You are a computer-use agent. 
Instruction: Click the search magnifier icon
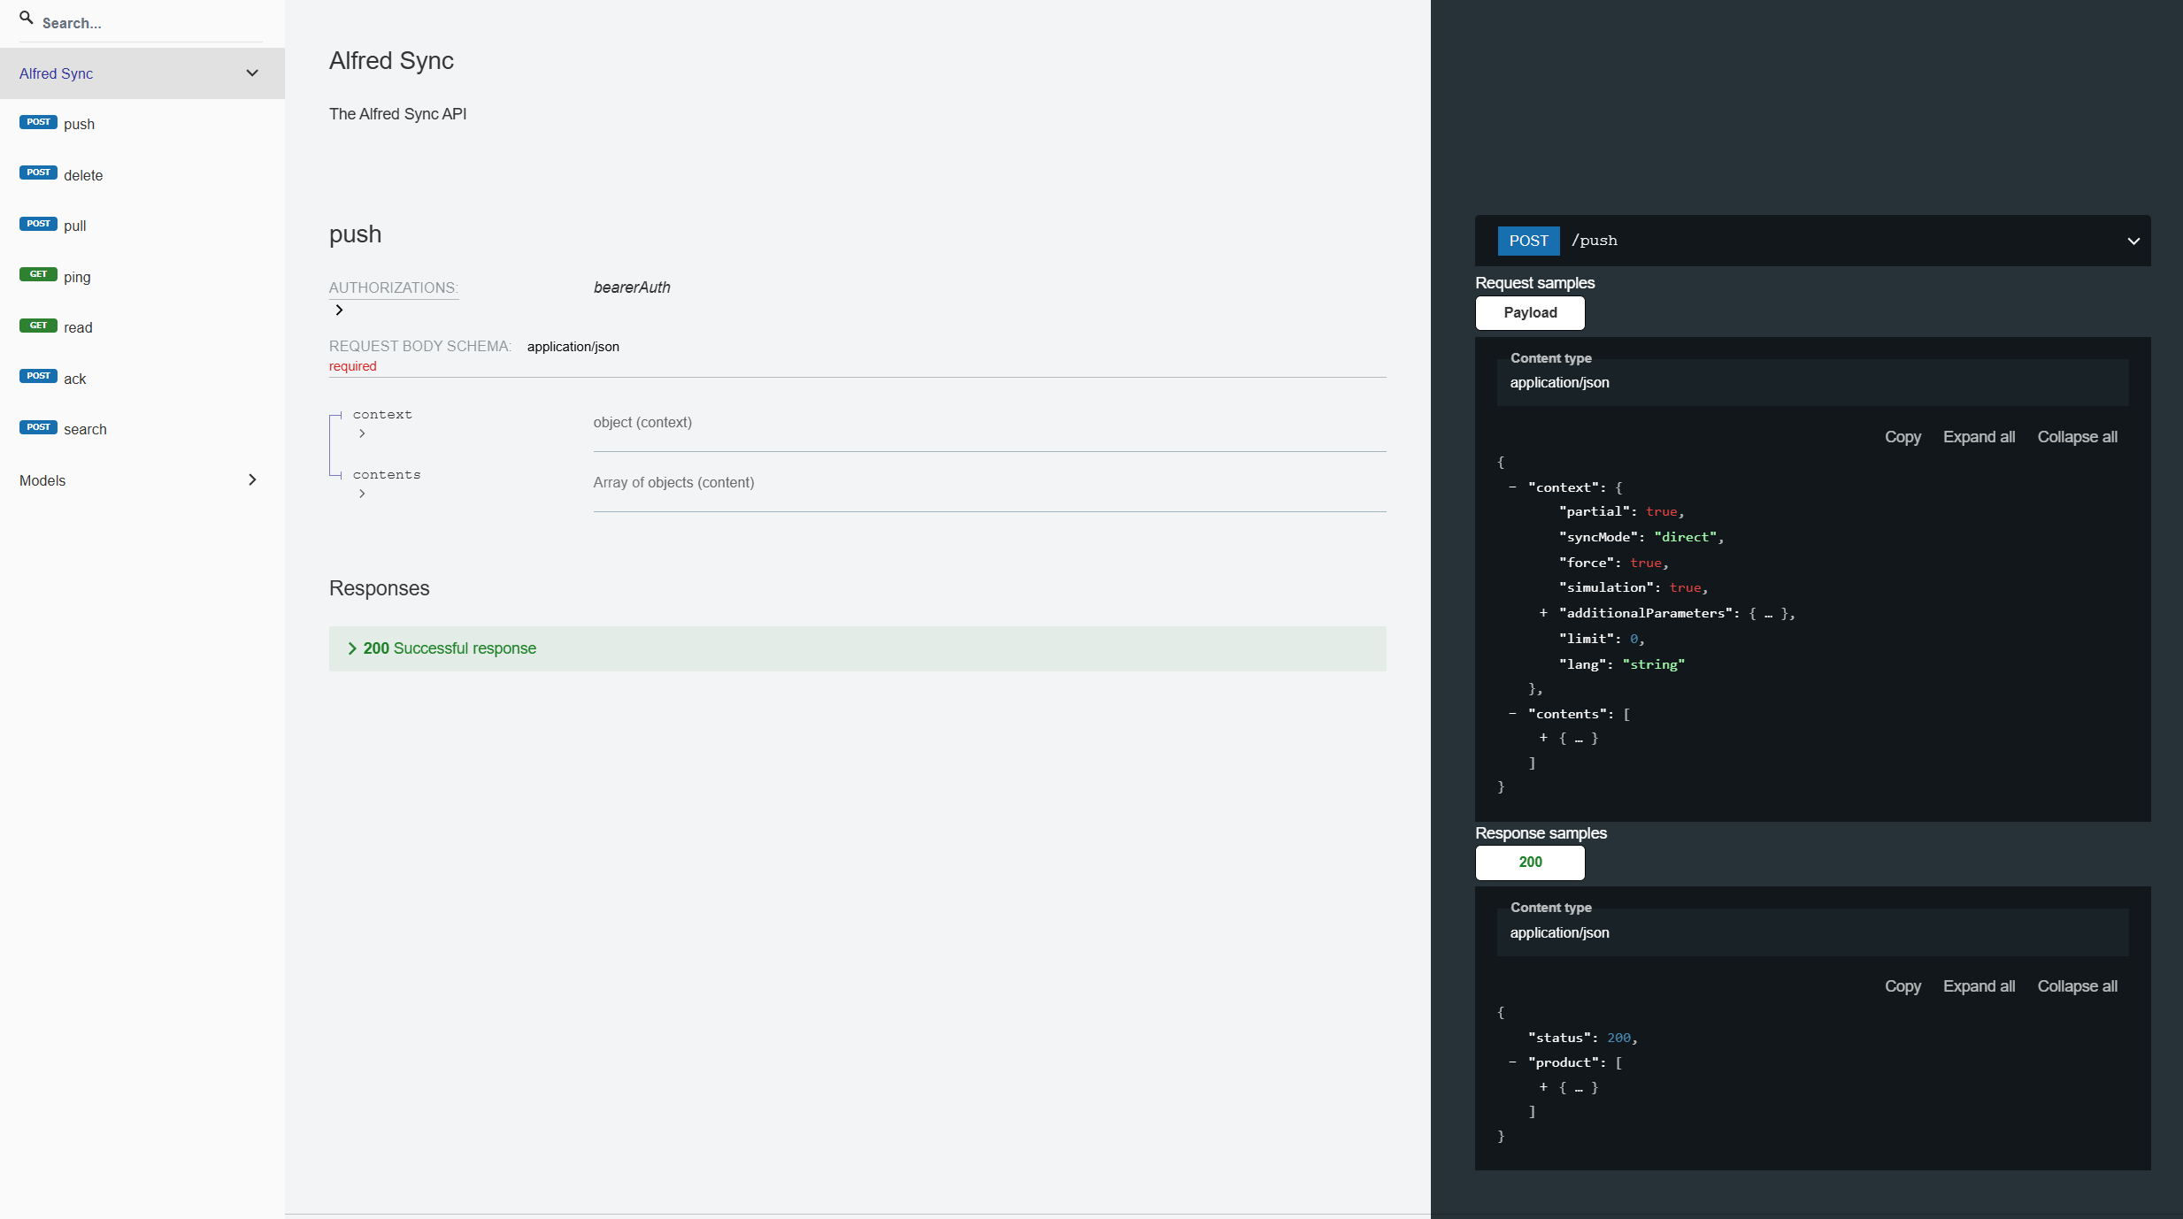coord(27,18)
